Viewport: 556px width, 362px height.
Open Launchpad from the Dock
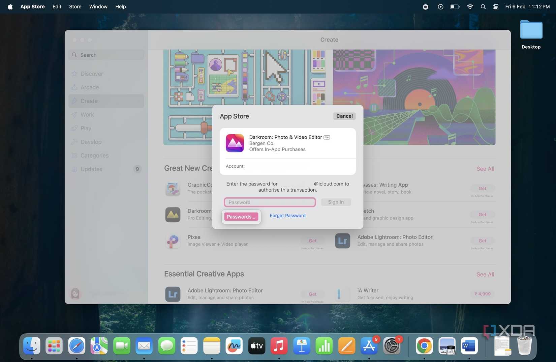pyautogui.click(x=54, y=345)
